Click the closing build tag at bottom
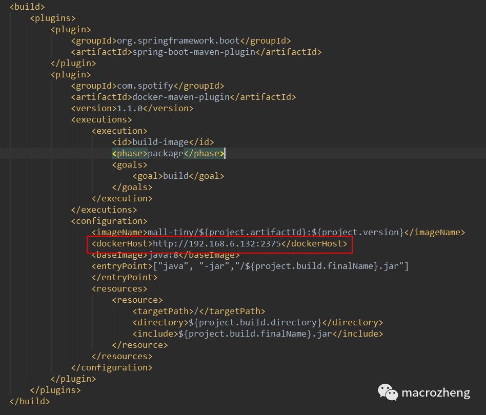This screenshot has width=486, height=415. 30,401
